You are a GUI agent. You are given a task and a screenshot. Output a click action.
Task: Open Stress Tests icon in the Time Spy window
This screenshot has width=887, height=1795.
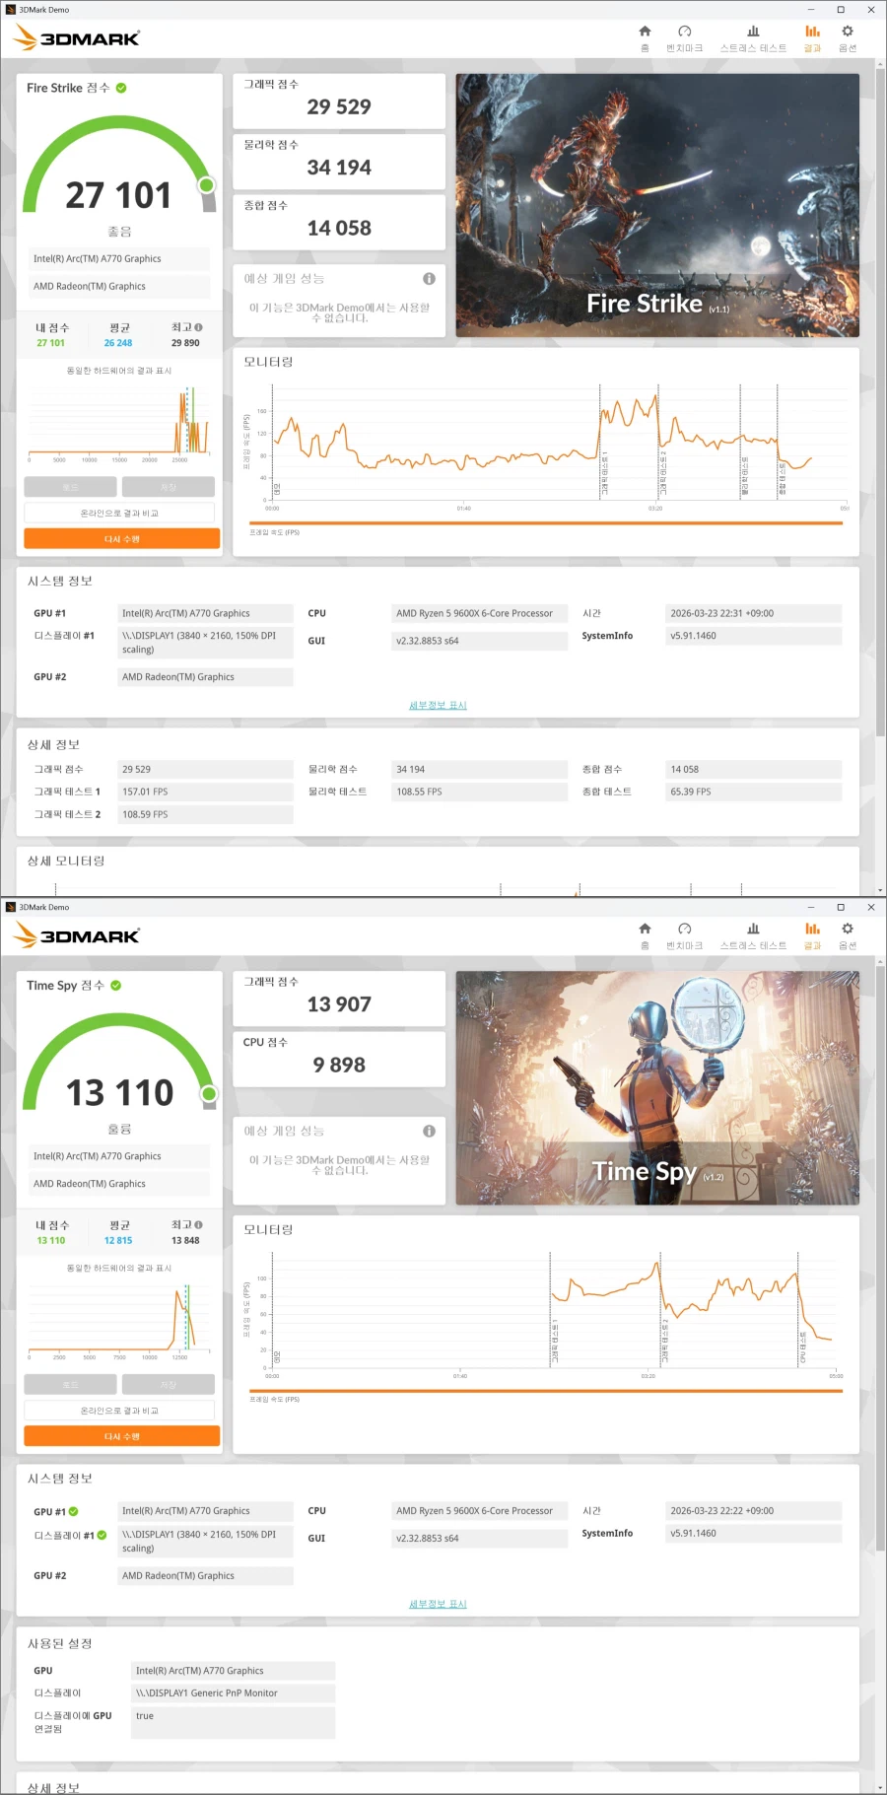point(753,929)
